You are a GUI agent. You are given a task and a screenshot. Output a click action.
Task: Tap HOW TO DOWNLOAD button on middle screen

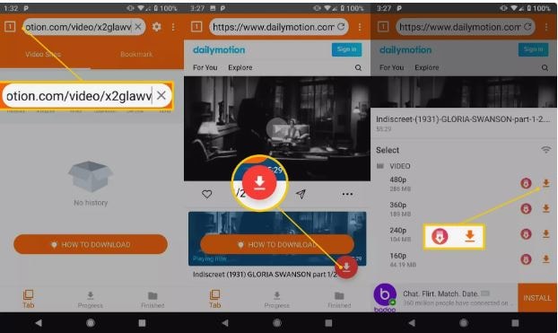(277, 244)
